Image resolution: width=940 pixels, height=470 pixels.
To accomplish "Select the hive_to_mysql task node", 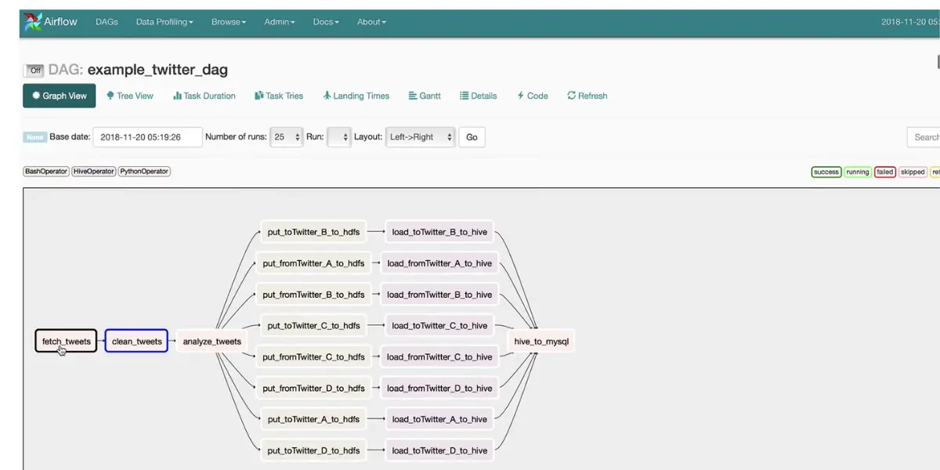I will [x=541, y=341].
